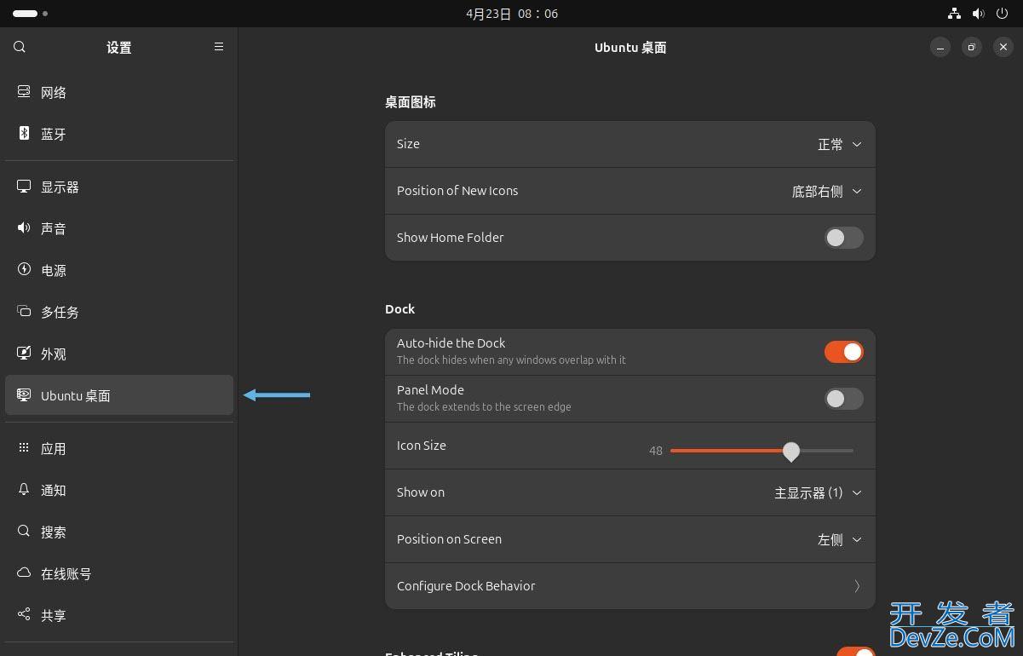
Task: Expand Configure Dock Behavior chevron
Action: pos(857,586)
